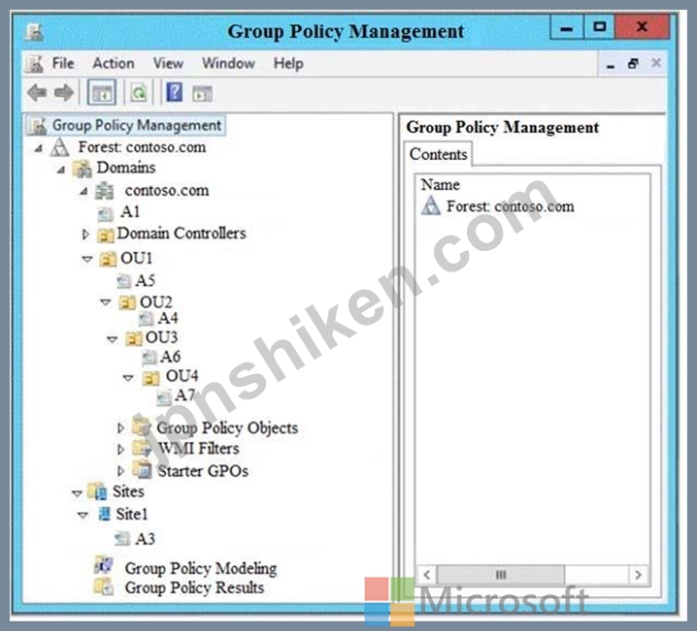Collapse the OU2 node
This screenshot has width=697, height=631.
pos(106,302)
